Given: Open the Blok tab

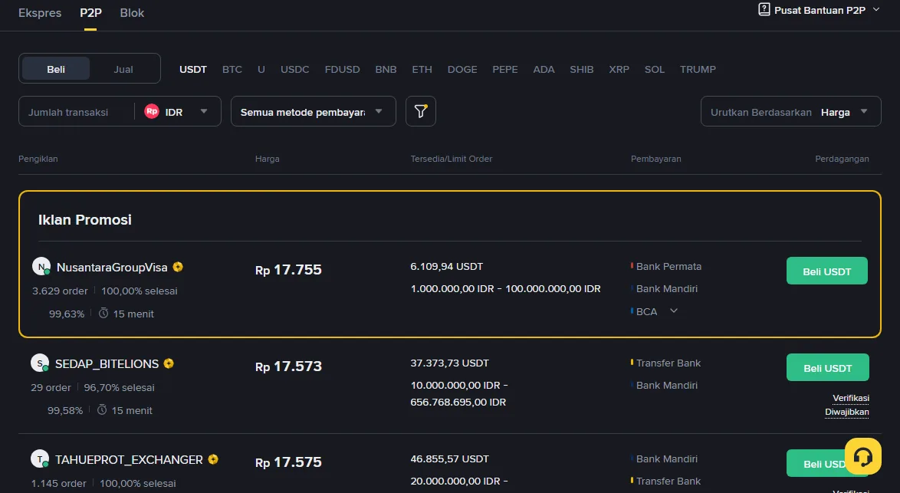Looking at the screenshot, I should point(132,12).
